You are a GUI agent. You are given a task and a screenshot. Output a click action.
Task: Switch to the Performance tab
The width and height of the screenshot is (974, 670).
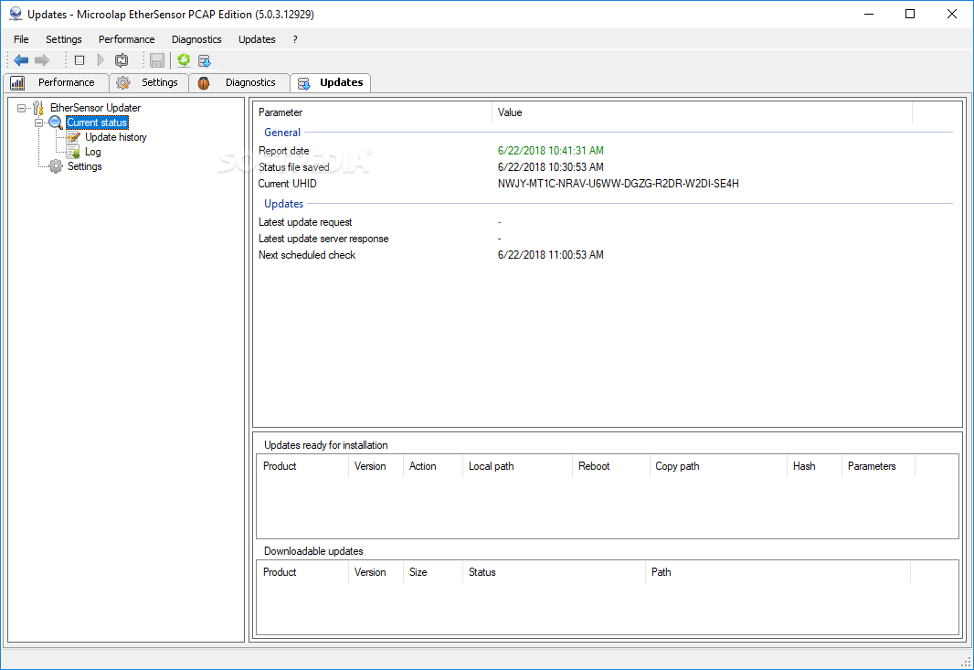56,82
